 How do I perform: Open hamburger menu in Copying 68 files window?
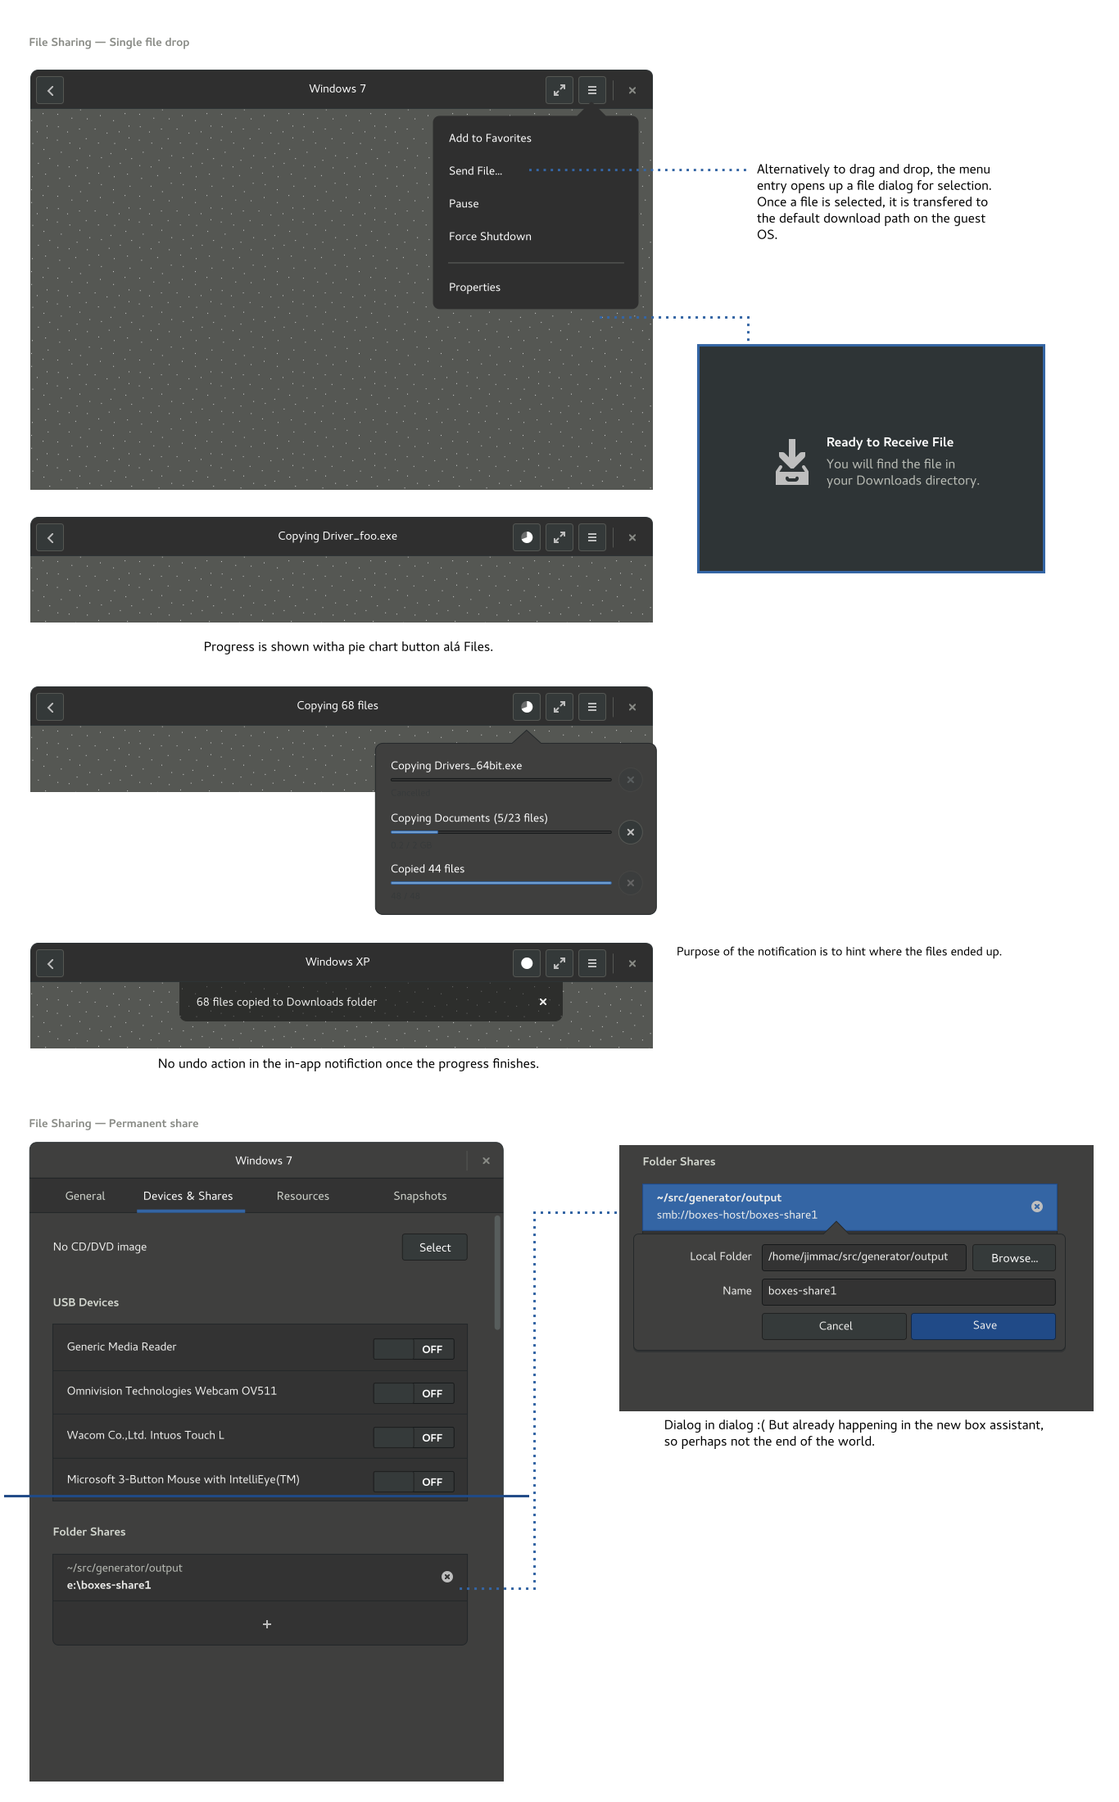(592, 707)
